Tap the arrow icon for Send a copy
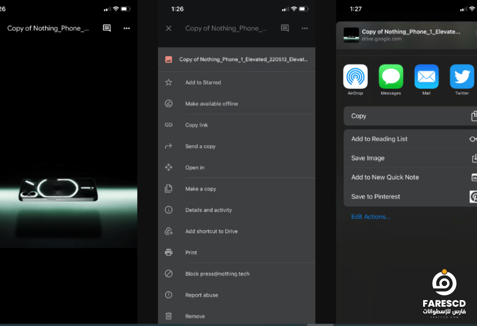The width and height of the screenshot is (477, 326). 169,146
